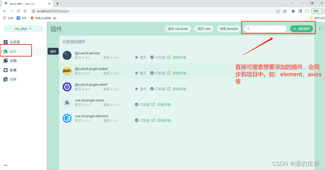Click the browser profile avatar
The height and width of the screenshot is (170, 325).
(307, 11)
